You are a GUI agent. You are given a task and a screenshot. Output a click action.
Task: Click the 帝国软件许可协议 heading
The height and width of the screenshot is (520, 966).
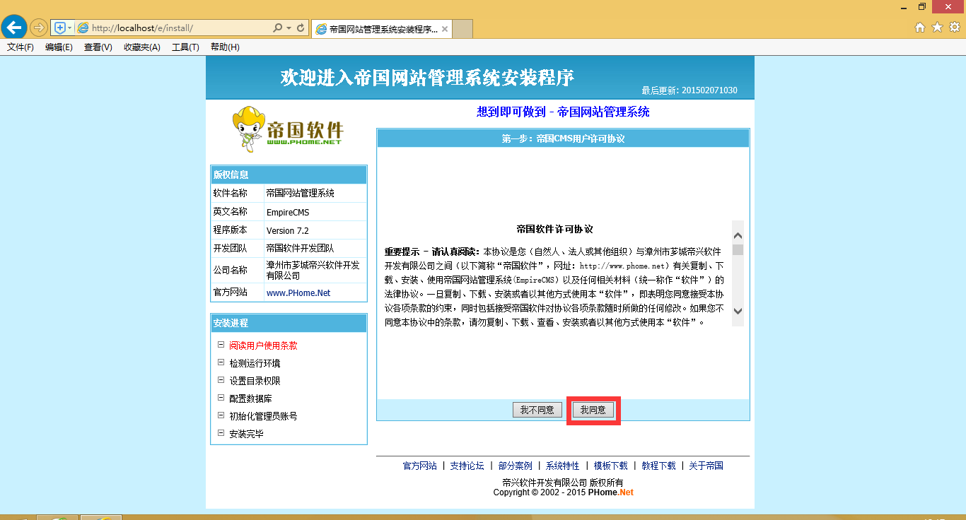pos(554,229)
